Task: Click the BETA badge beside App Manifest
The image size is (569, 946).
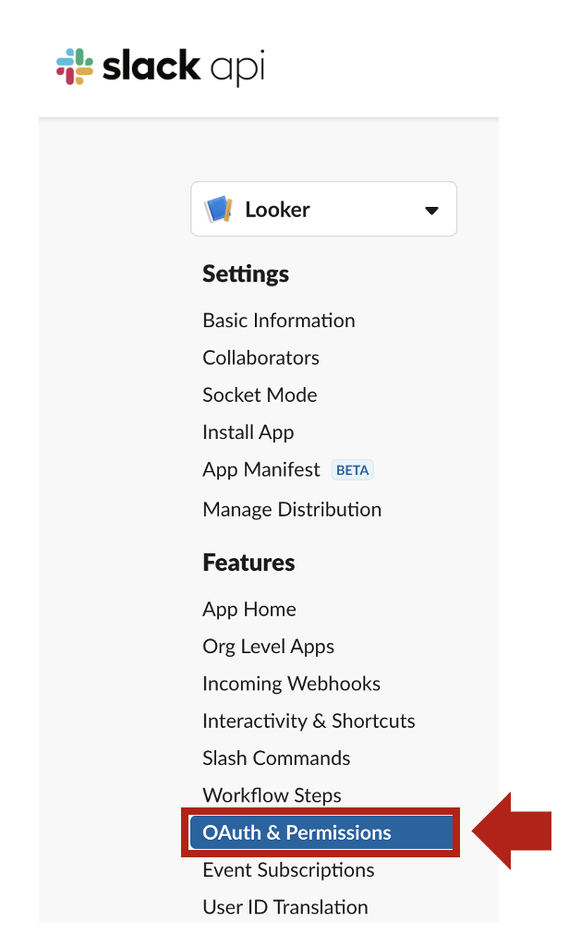Action: pos(352,470)
